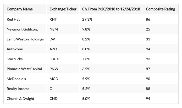The image size is (182, 108).
Task: Select the SBUX ticker symbol
Action: tap(54, 59)
